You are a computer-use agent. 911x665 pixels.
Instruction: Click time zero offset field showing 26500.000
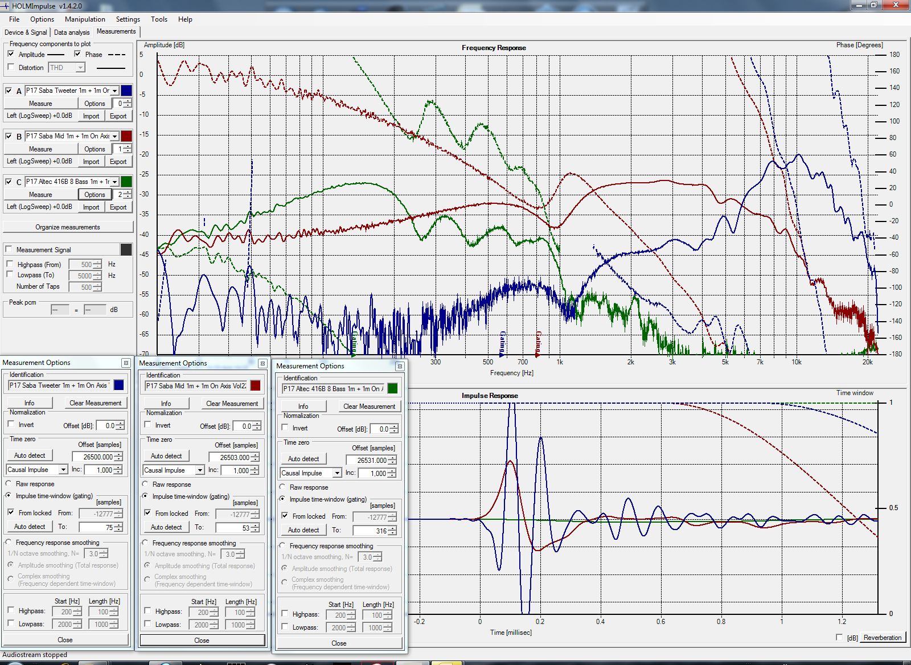[x=93, y=457]
